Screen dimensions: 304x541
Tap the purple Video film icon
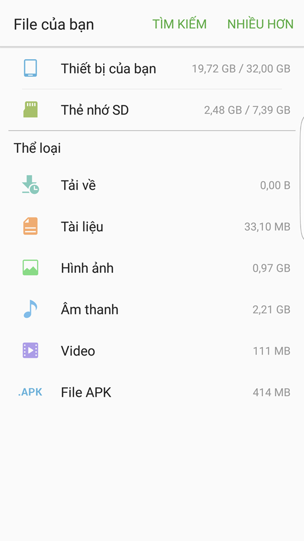pos(30,351)
